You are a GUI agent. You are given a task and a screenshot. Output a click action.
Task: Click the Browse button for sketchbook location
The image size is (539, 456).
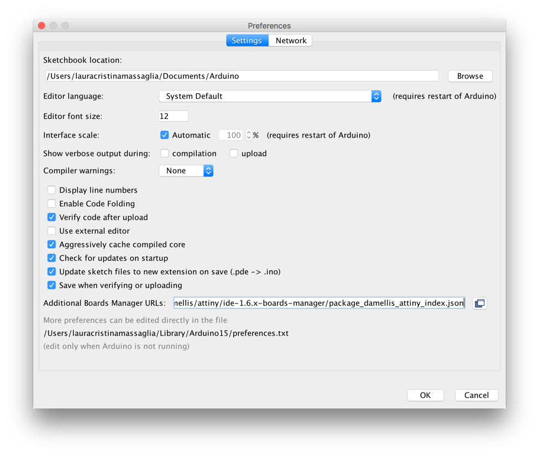[x=470, y=76]
